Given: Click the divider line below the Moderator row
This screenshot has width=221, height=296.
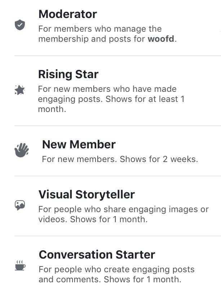Looking at the screenshot, I should coord(118,56).
